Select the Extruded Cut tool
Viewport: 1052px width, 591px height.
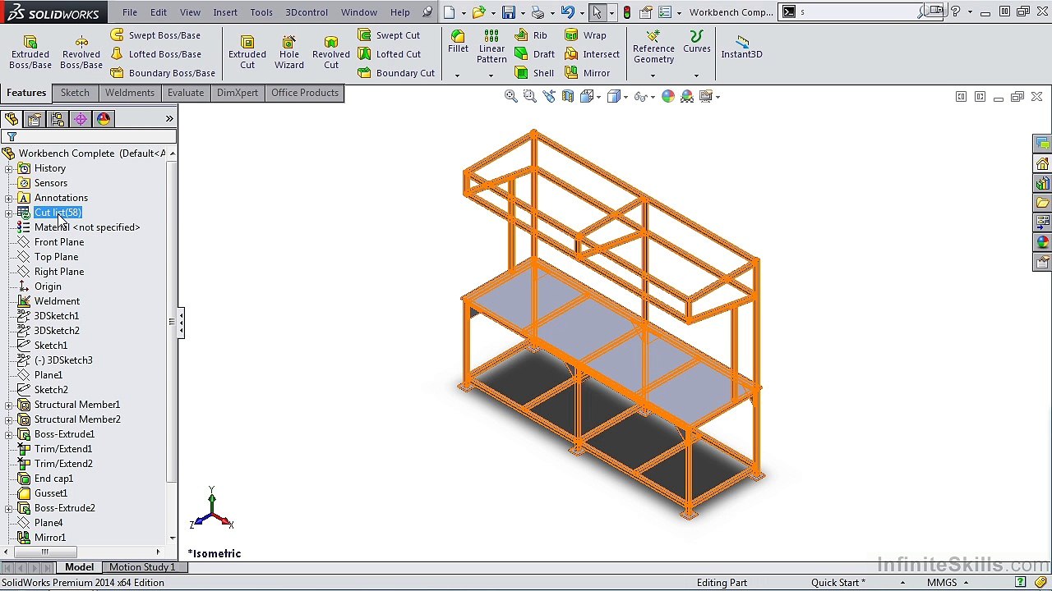pos(247,53)
